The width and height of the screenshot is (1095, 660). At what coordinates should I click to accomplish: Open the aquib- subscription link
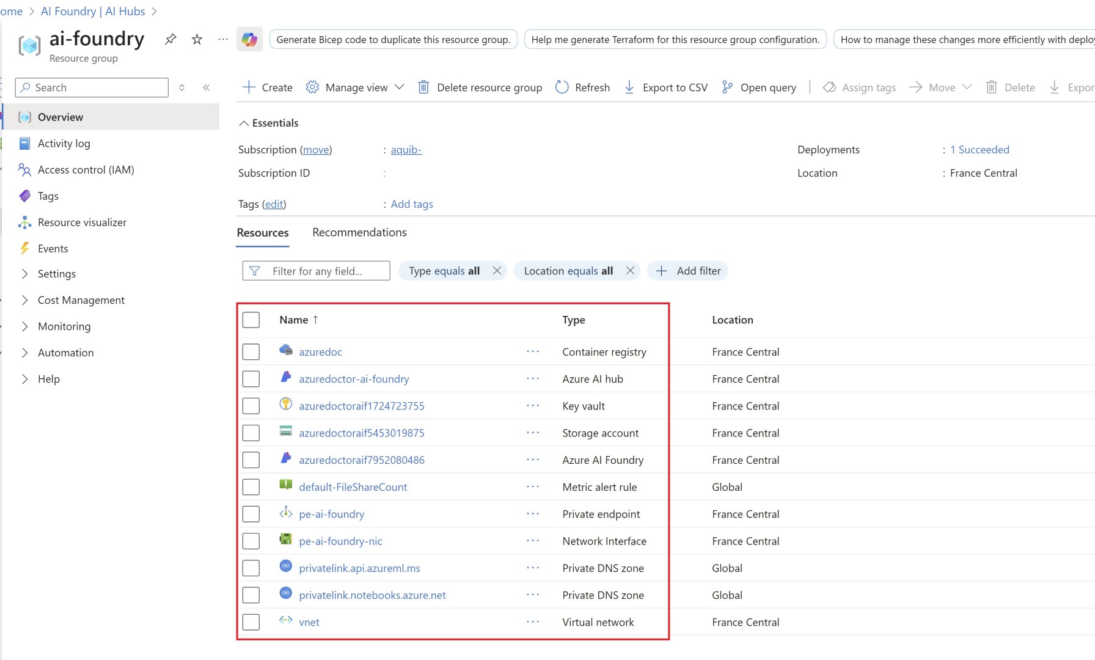406,150
